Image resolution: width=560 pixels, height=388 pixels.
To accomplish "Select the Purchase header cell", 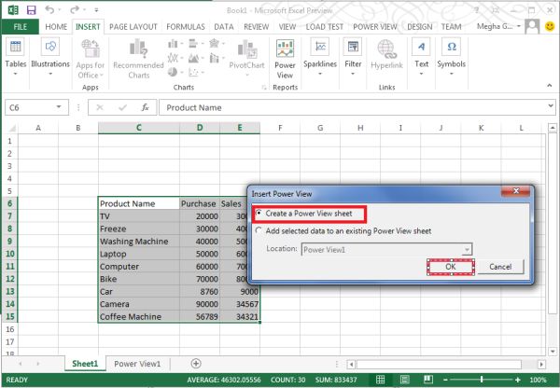I will pyautogui.click(x=200, y=203).
